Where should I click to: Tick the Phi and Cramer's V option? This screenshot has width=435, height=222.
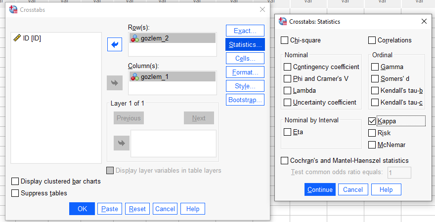288,78
